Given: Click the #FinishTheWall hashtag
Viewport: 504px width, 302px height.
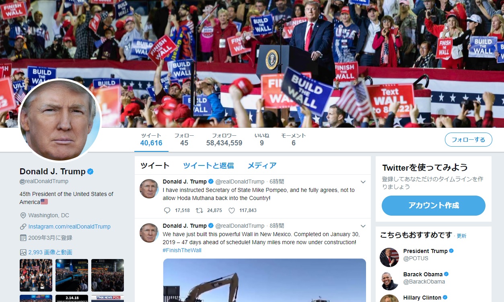Looking at the screenshot, I should [x=182, y=250].
